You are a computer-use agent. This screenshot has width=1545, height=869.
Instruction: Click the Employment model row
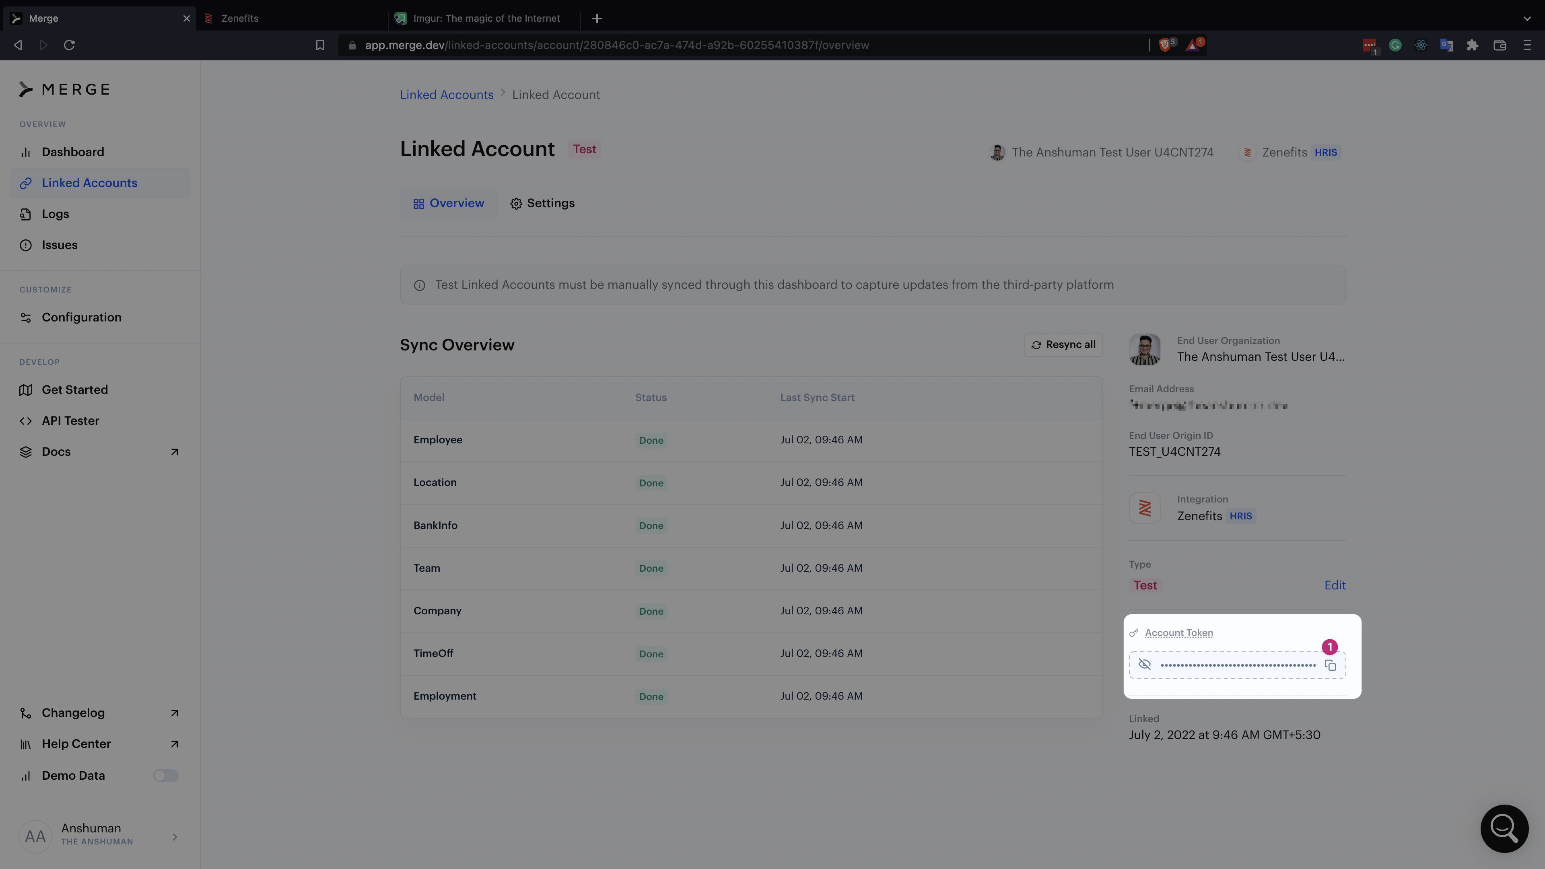[751, 696]
